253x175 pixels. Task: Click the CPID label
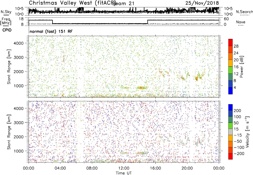click(x=7, y=30)
